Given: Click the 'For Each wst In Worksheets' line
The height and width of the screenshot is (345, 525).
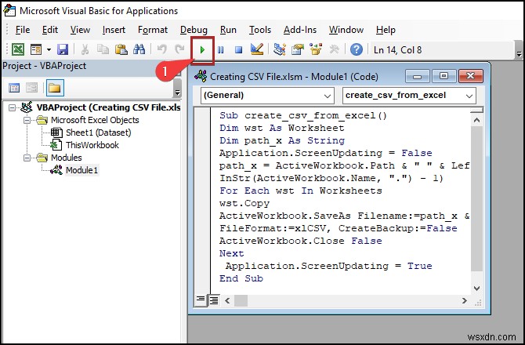Looking at the screenshot, I should pyautogui.click(x=301, y=191).
